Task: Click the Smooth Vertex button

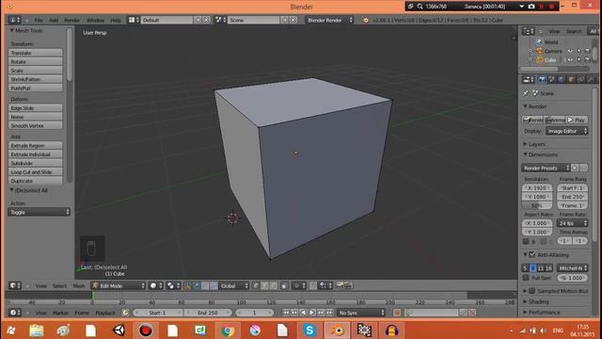Action: 36,125
